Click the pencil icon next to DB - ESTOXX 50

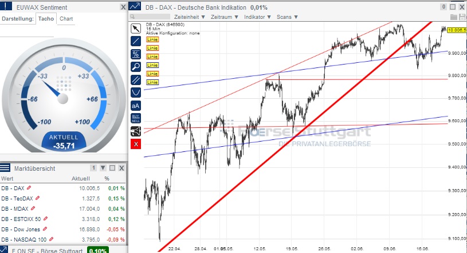coord(45,219)
